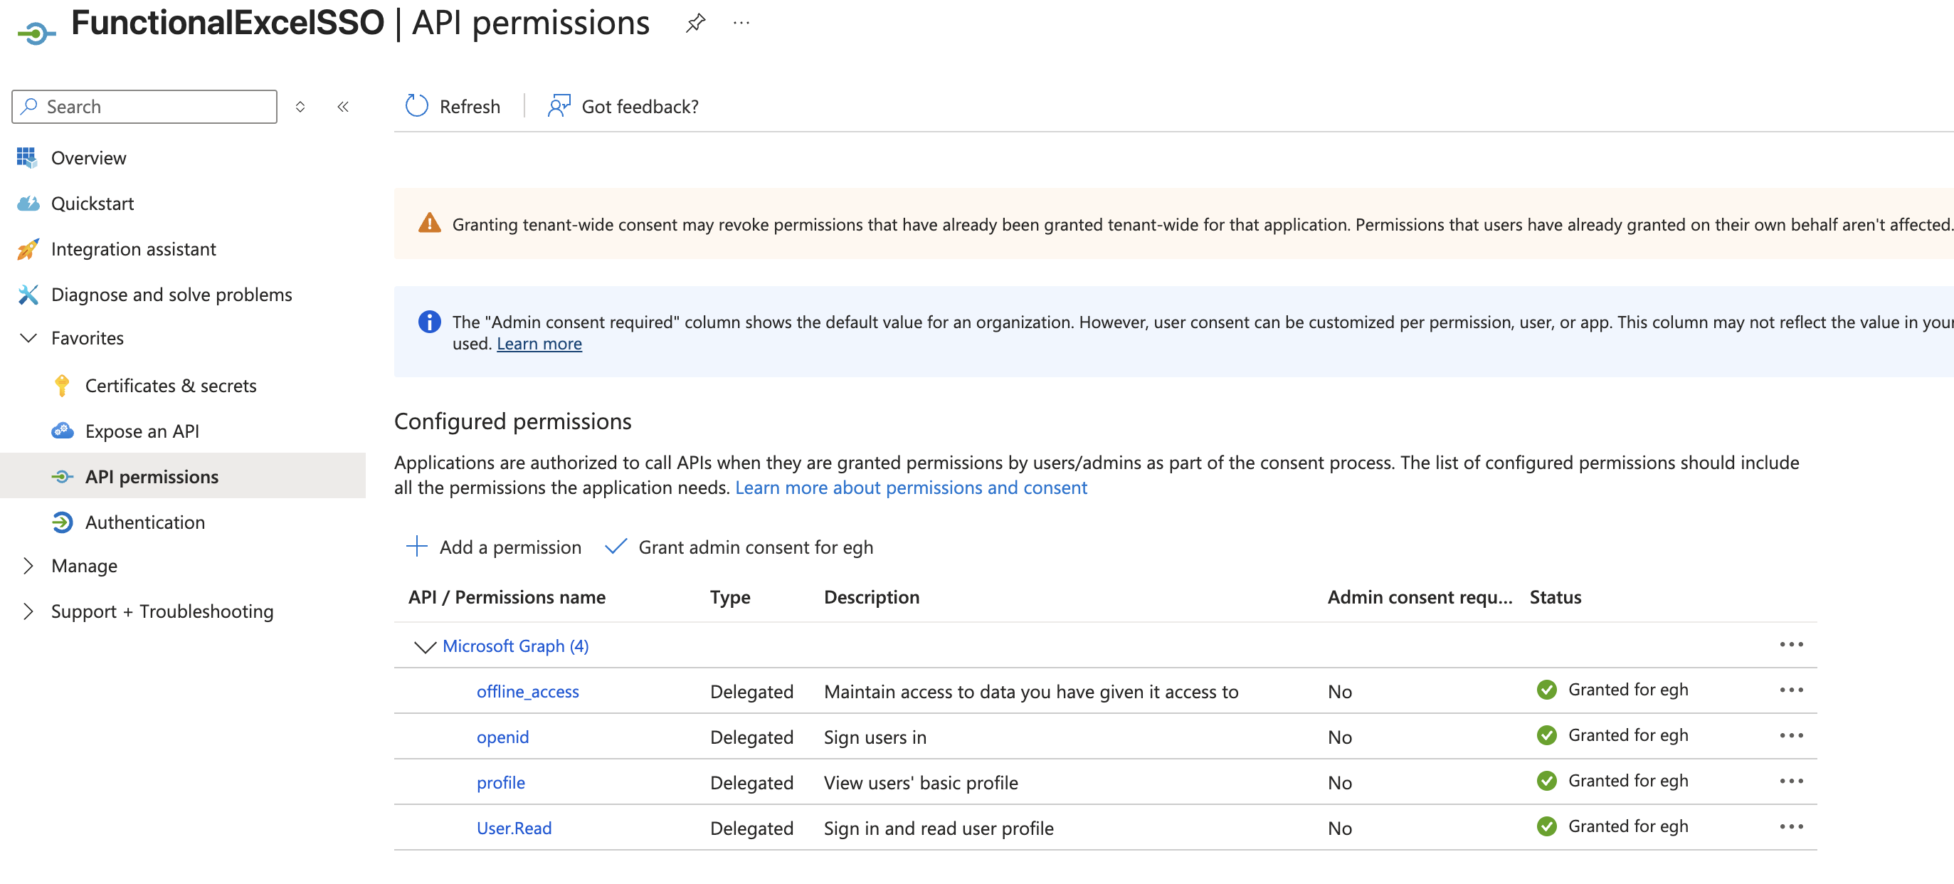Click the search magnifier icon
Image resolution: width=1954 pixels, height=884 pixels.
(30, 106)
